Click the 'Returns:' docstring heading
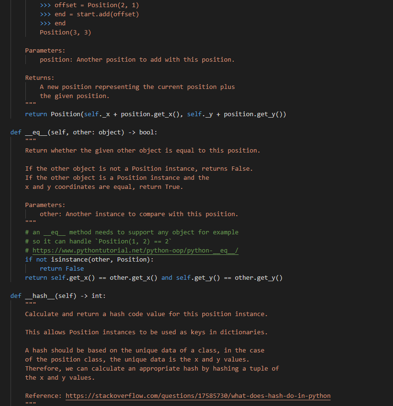This screenshot has height=406, width=393. (x=40, y=77)
